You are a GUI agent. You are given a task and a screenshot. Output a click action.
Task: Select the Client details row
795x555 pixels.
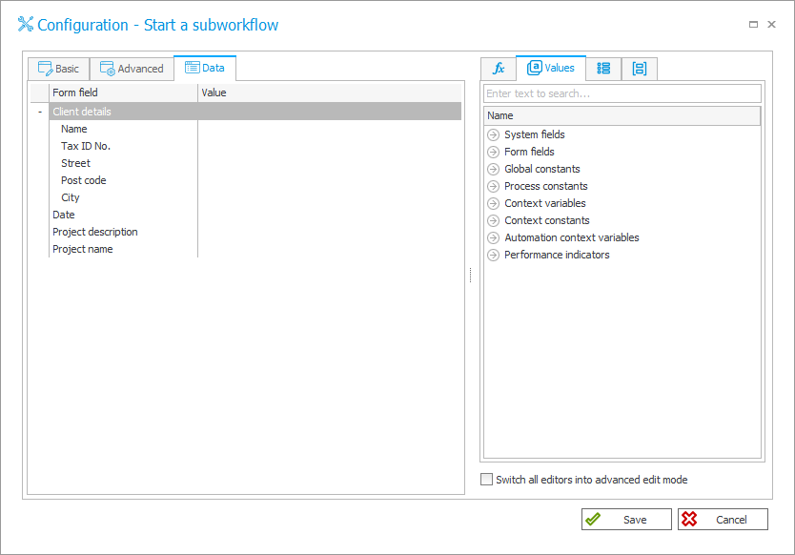point(255,112)
